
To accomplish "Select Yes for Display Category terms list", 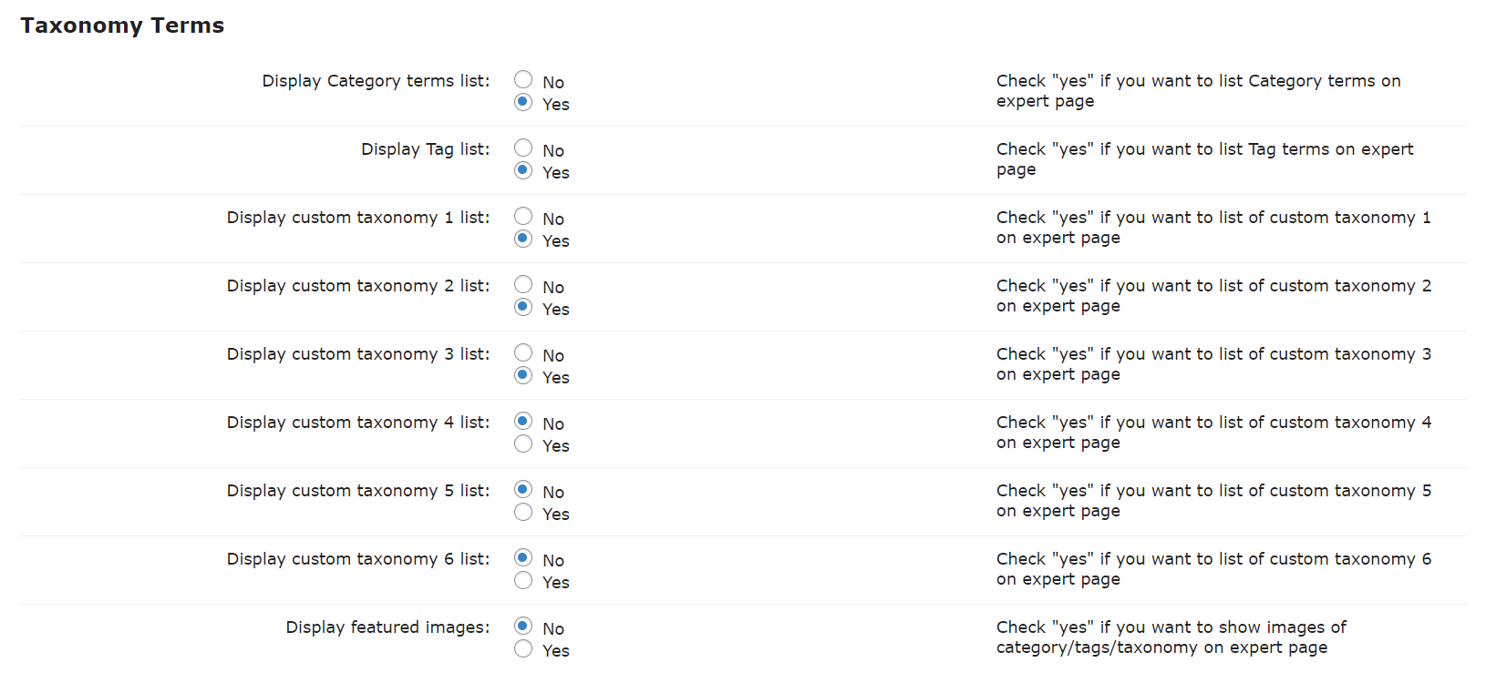I will [x=523, y=102].
